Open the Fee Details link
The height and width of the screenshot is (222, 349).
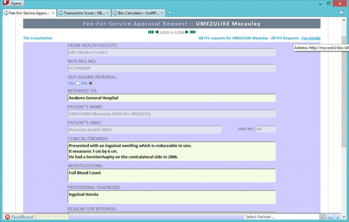tap(311, 38)
